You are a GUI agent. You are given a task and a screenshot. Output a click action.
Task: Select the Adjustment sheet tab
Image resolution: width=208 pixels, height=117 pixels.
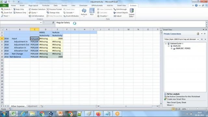tap(32, 106)
